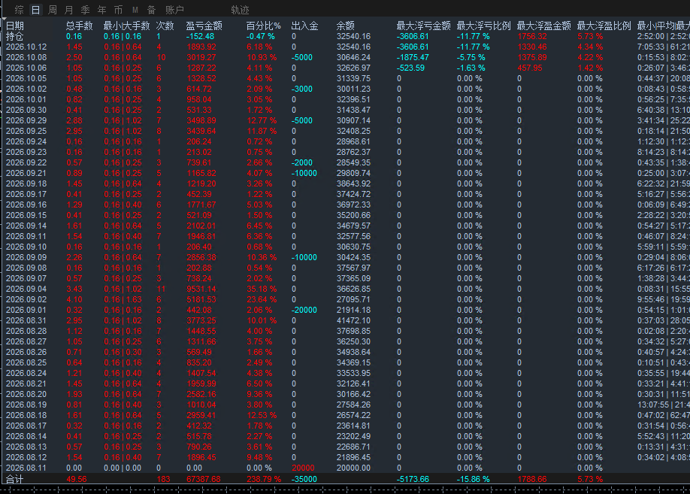Click the 合计 total row label

[x=14, y=479]
